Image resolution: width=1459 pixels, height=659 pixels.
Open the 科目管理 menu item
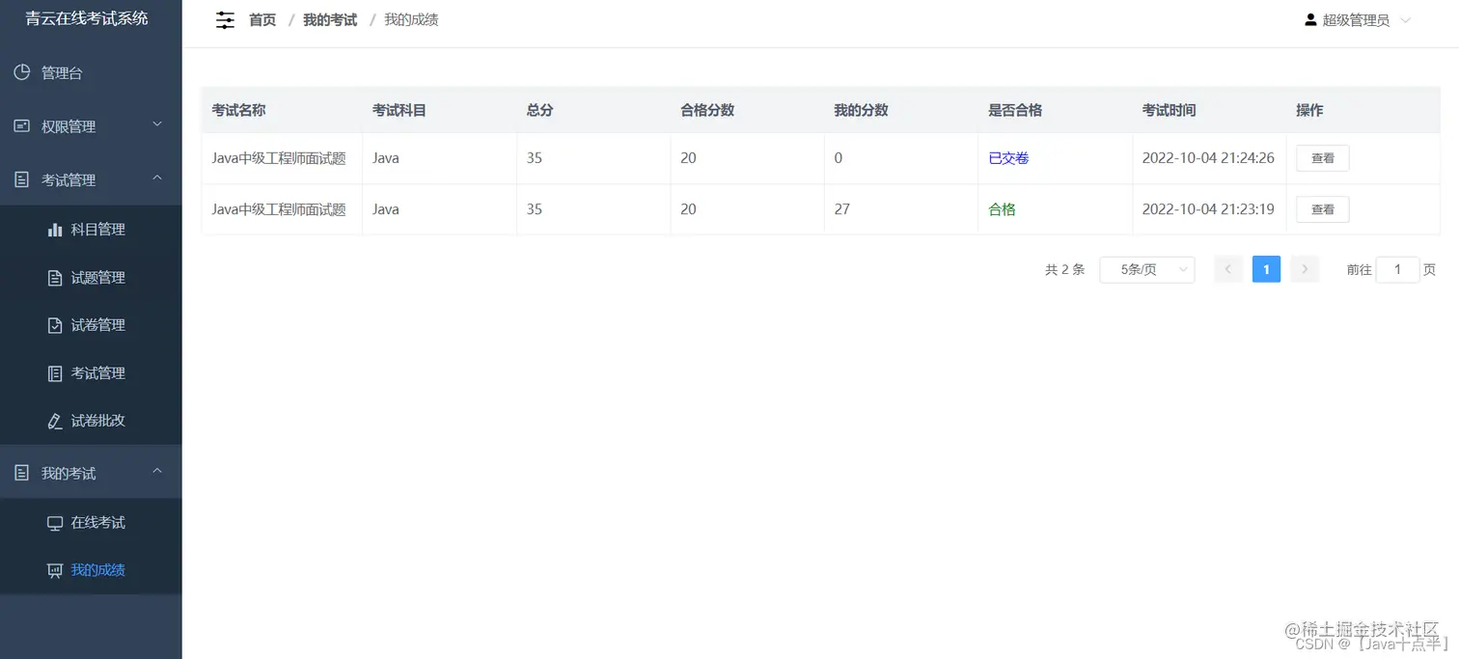pos(91,230)
